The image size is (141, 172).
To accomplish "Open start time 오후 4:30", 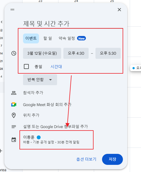I will click(76, 53).
